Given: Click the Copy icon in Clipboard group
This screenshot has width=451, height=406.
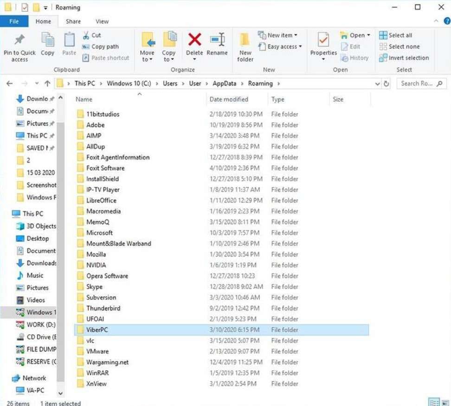Looking at the screenshot, I should click(47, 40).
